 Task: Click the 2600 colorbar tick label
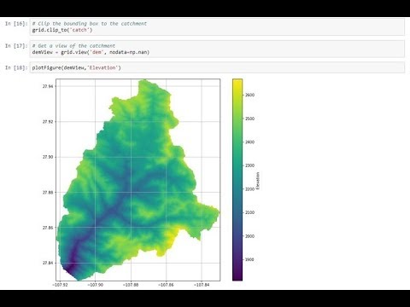[x=249, y=96]
